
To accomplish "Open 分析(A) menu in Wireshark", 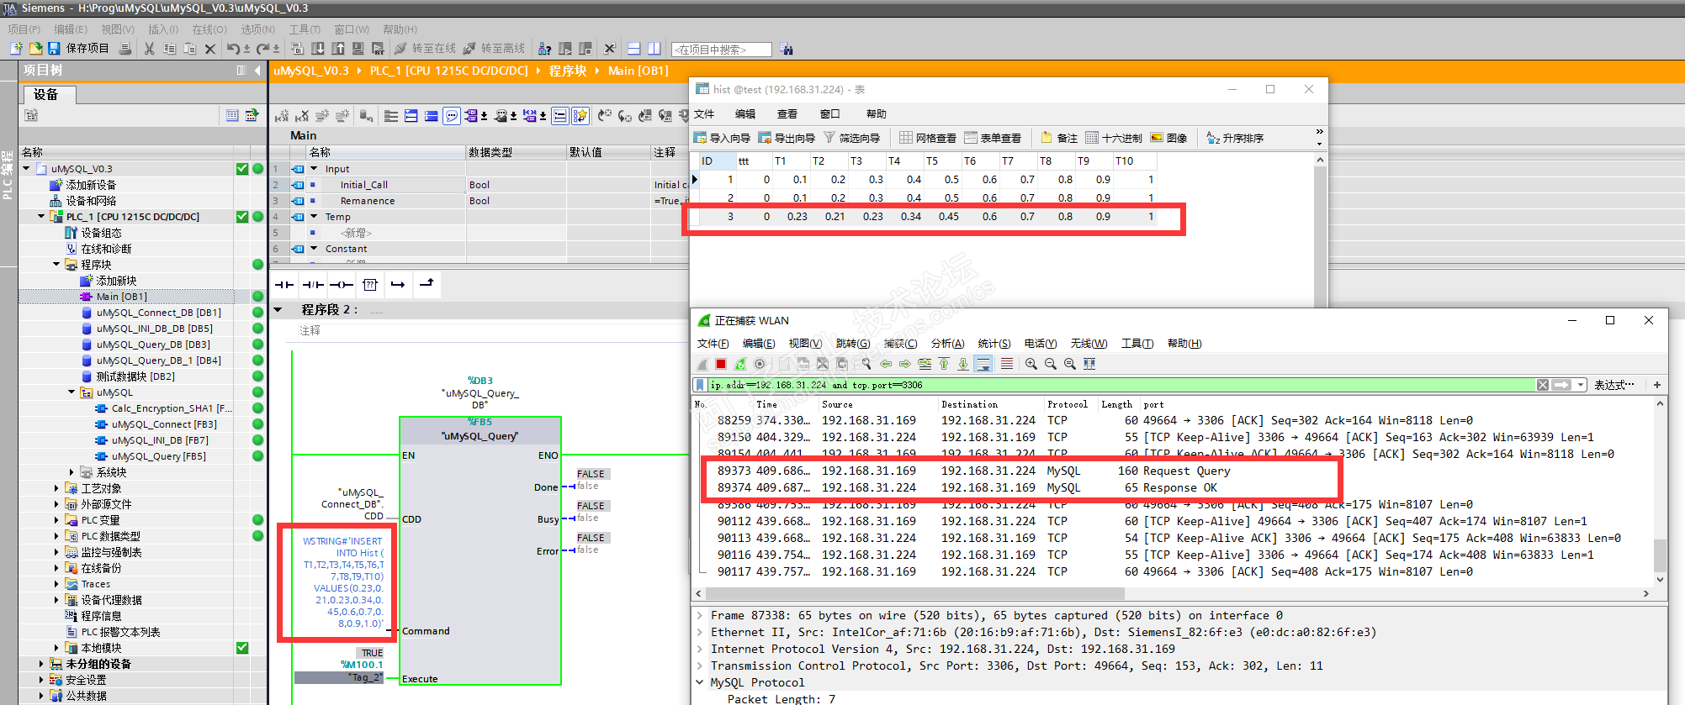I will click(948, 344).
